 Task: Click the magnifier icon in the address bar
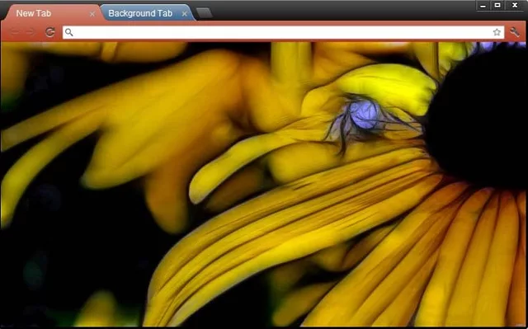coord(69,32)
